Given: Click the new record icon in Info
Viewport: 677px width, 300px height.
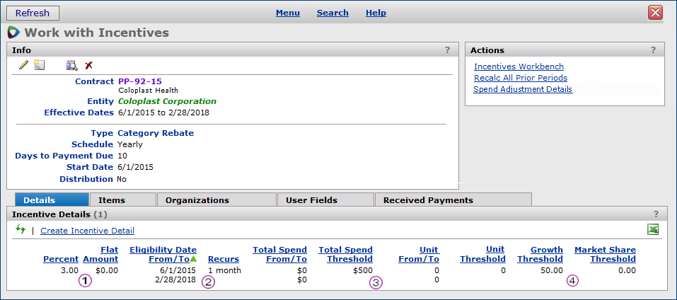Looking at the screenshot, I should 40,65.
